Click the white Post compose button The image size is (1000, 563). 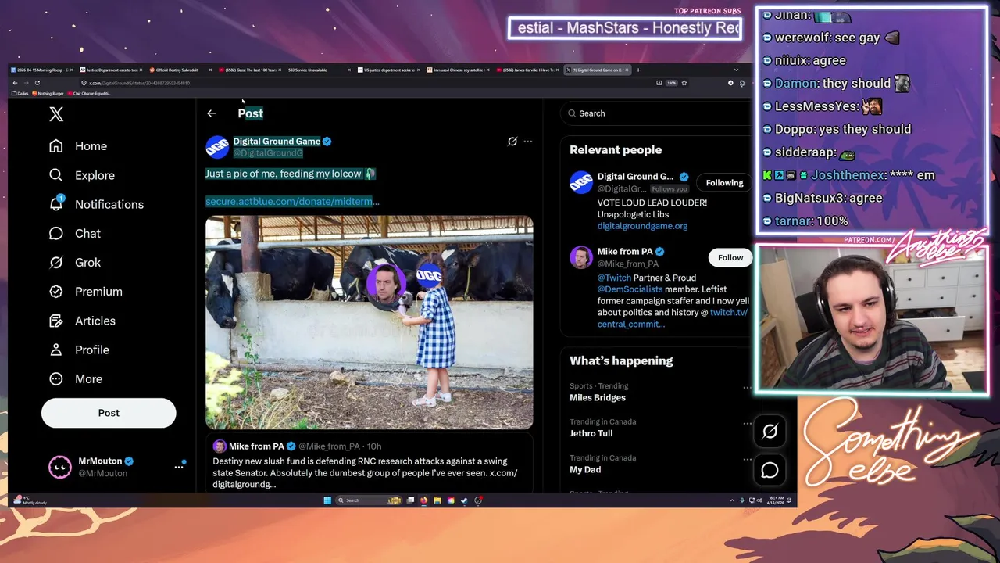pos(109,413)
